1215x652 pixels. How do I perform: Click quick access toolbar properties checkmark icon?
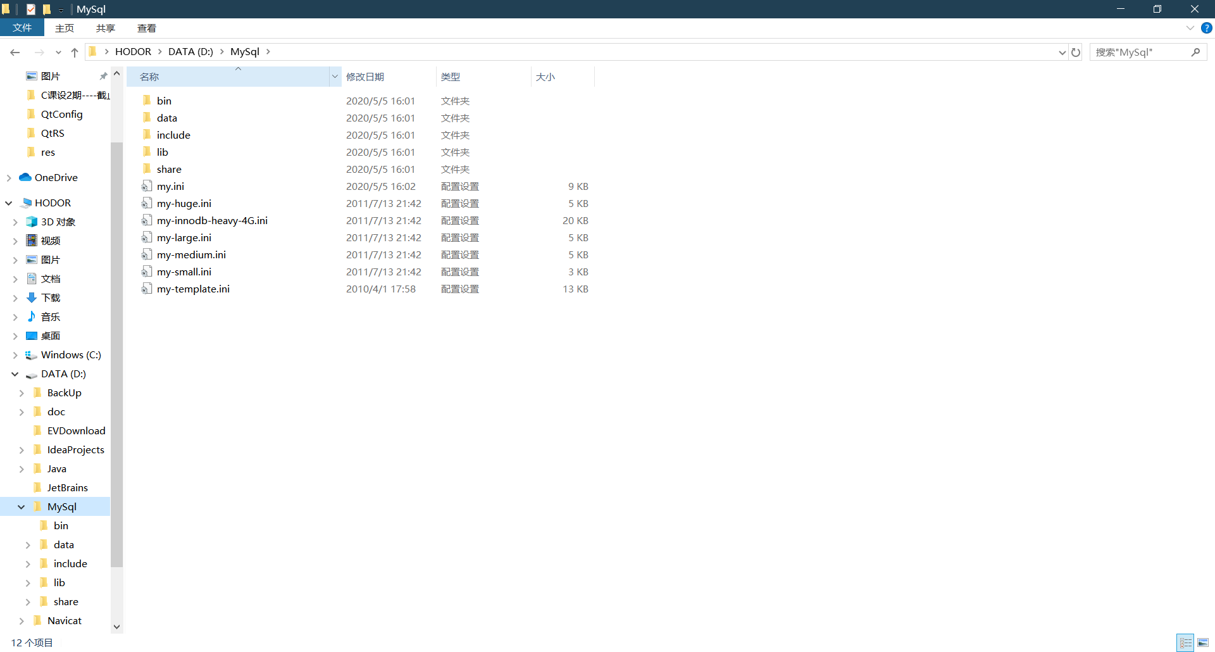pyautogui.click(x=31, y=9)
